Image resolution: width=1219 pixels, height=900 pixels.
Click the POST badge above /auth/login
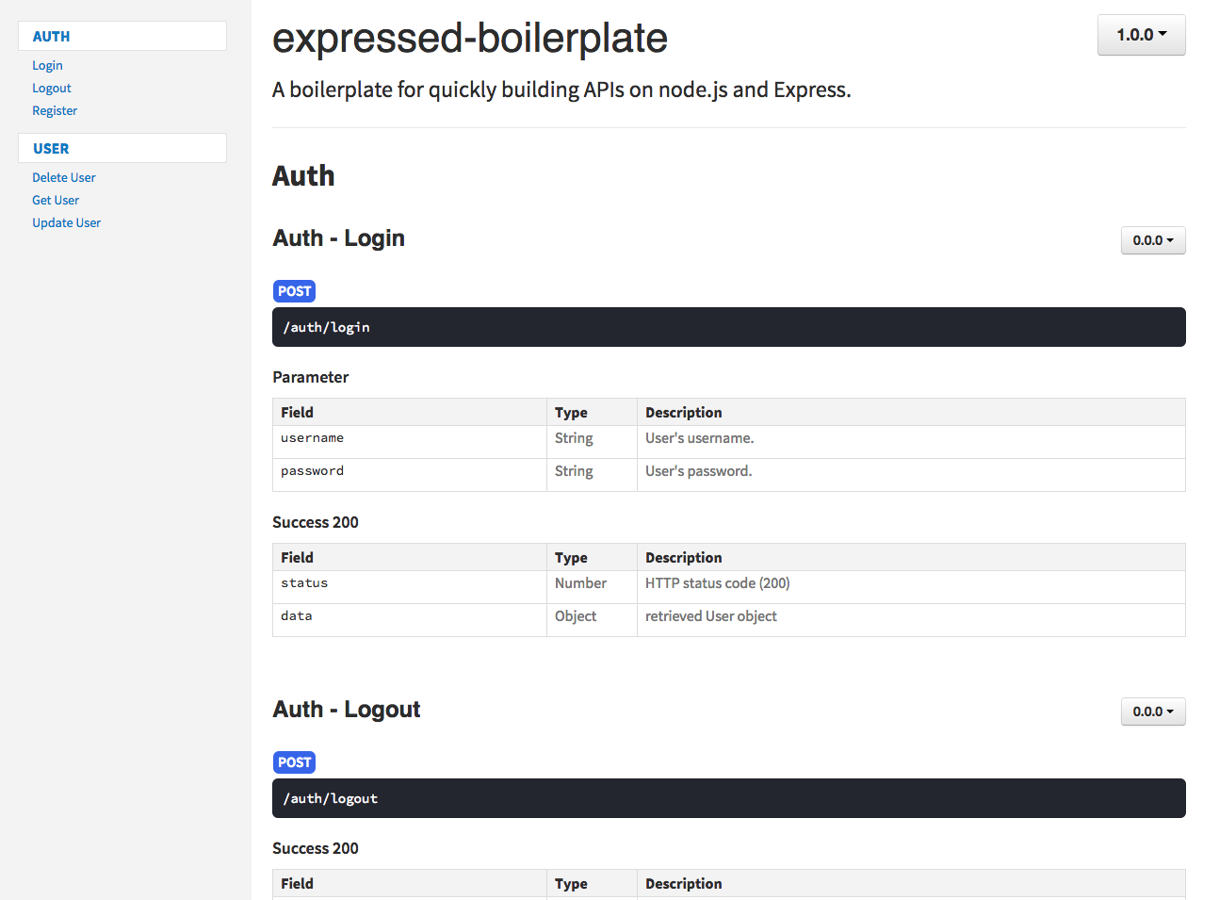click(294, 291)
